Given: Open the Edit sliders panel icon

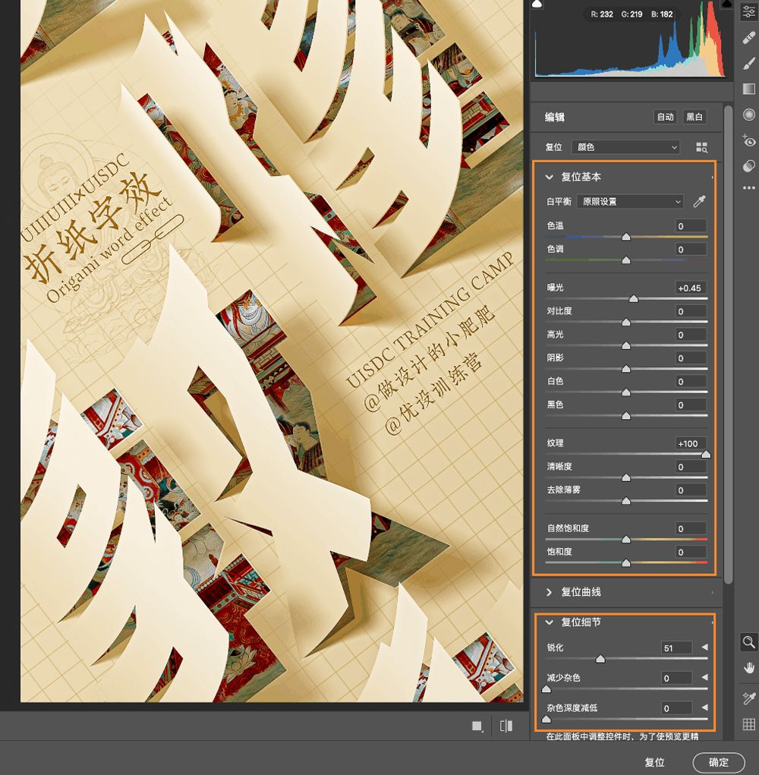Looking at the screenshot, I should [748, 12].
